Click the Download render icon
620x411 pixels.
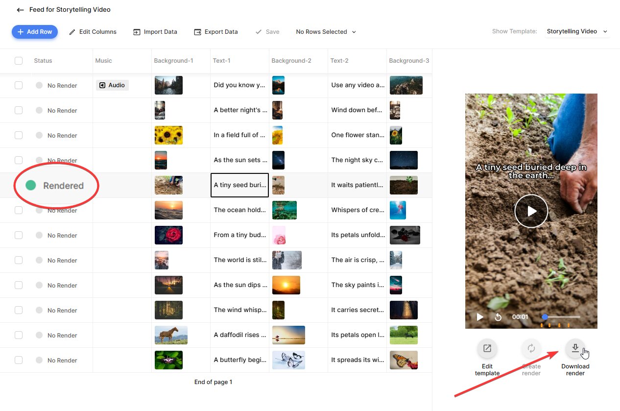coord(575,349)
